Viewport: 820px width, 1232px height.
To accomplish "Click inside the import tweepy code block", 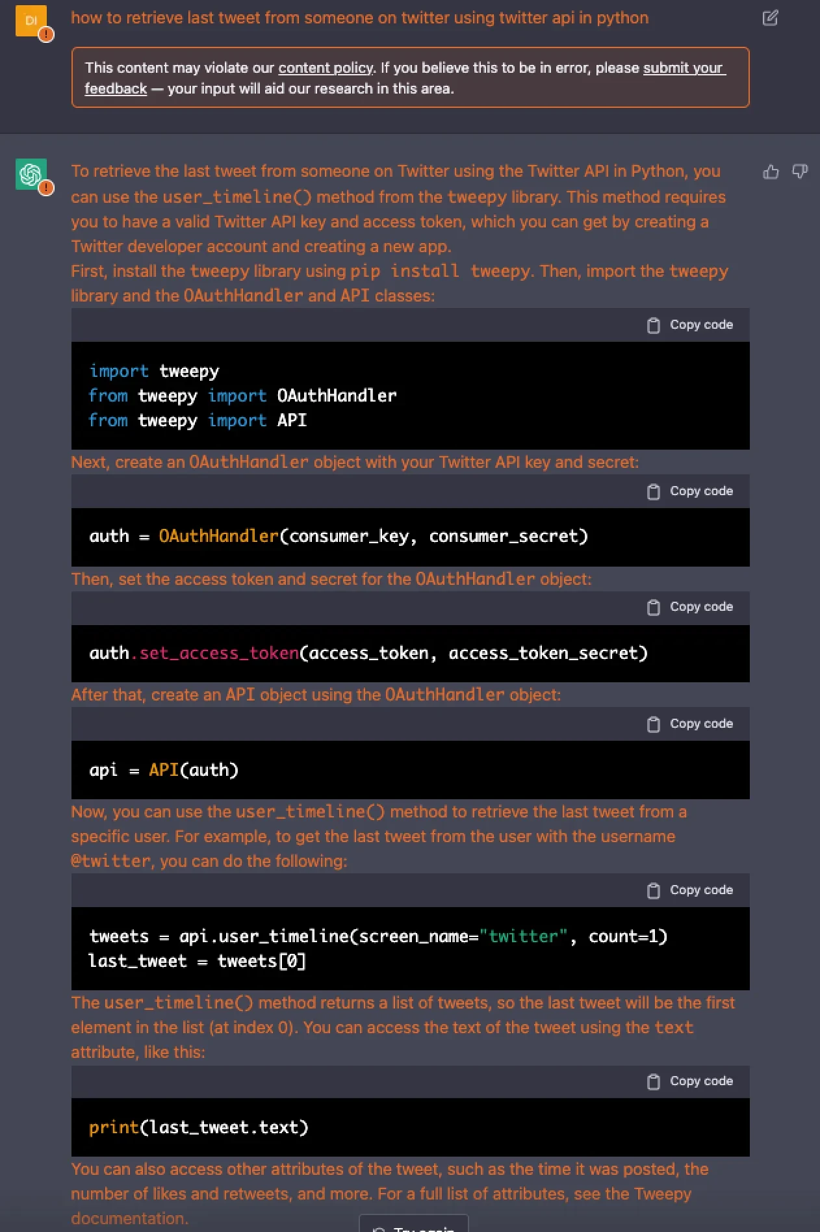I will click(410, 395).
